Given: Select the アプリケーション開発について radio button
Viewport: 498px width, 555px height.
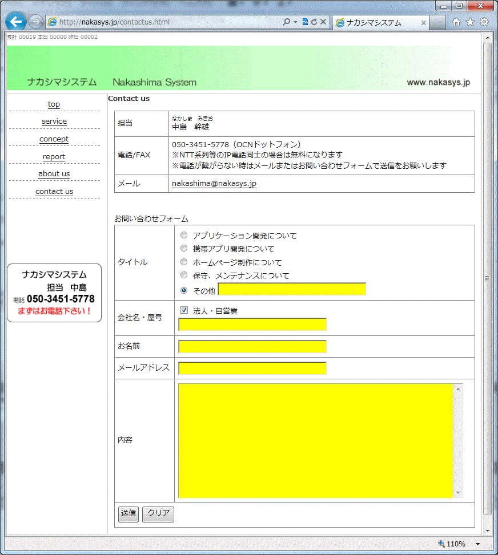Looking at the screenshot, I should pos(184,235).
